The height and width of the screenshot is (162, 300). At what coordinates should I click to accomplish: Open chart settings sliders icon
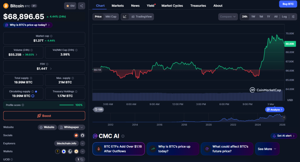click(x=293, y=17)
